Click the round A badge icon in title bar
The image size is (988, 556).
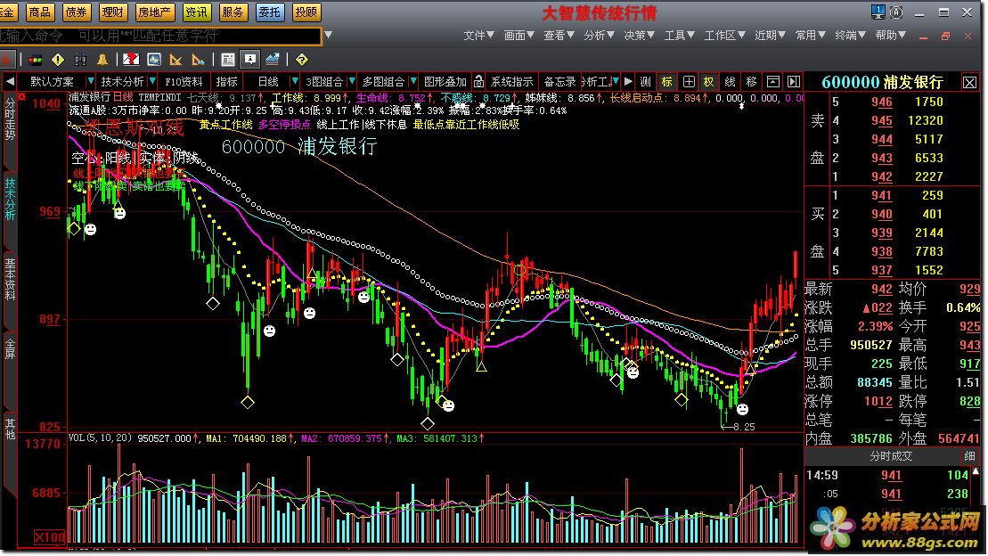click(x=896, y=12)
